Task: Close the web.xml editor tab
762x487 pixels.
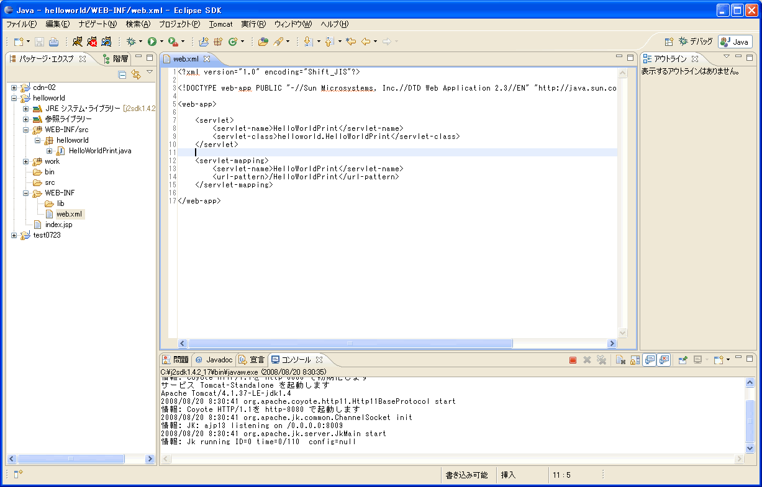Action: coord(207,59)
